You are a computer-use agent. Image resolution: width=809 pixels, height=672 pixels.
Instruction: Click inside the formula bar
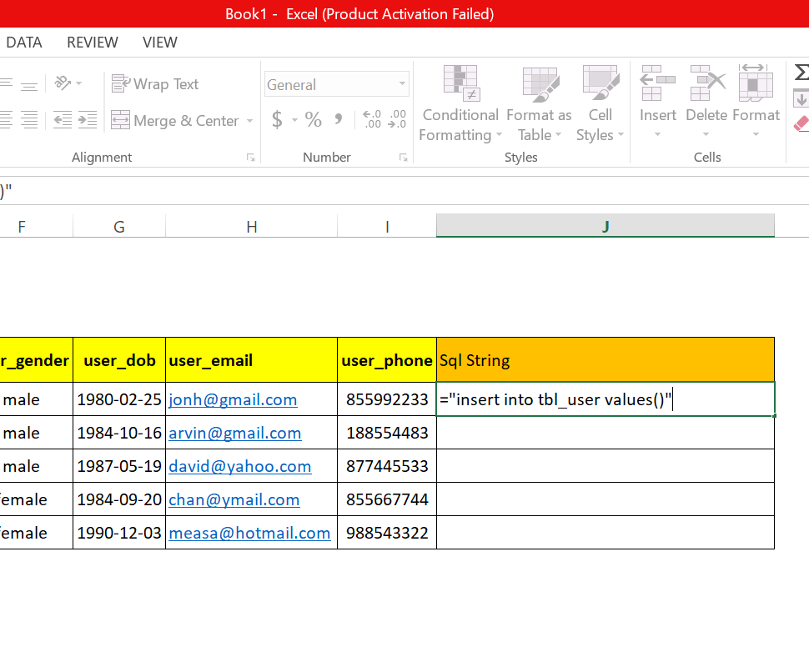404,191
